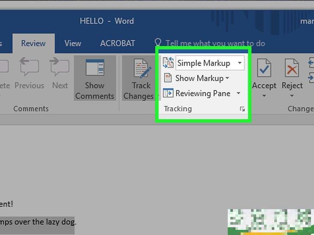Open the ACROBAT ribbon tab
The height and width of the screenshot is (235, 314).
(x=117, y=43)
